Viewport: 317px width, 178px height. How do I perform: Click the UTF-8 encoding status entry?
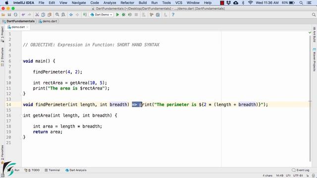pos(298,176)
